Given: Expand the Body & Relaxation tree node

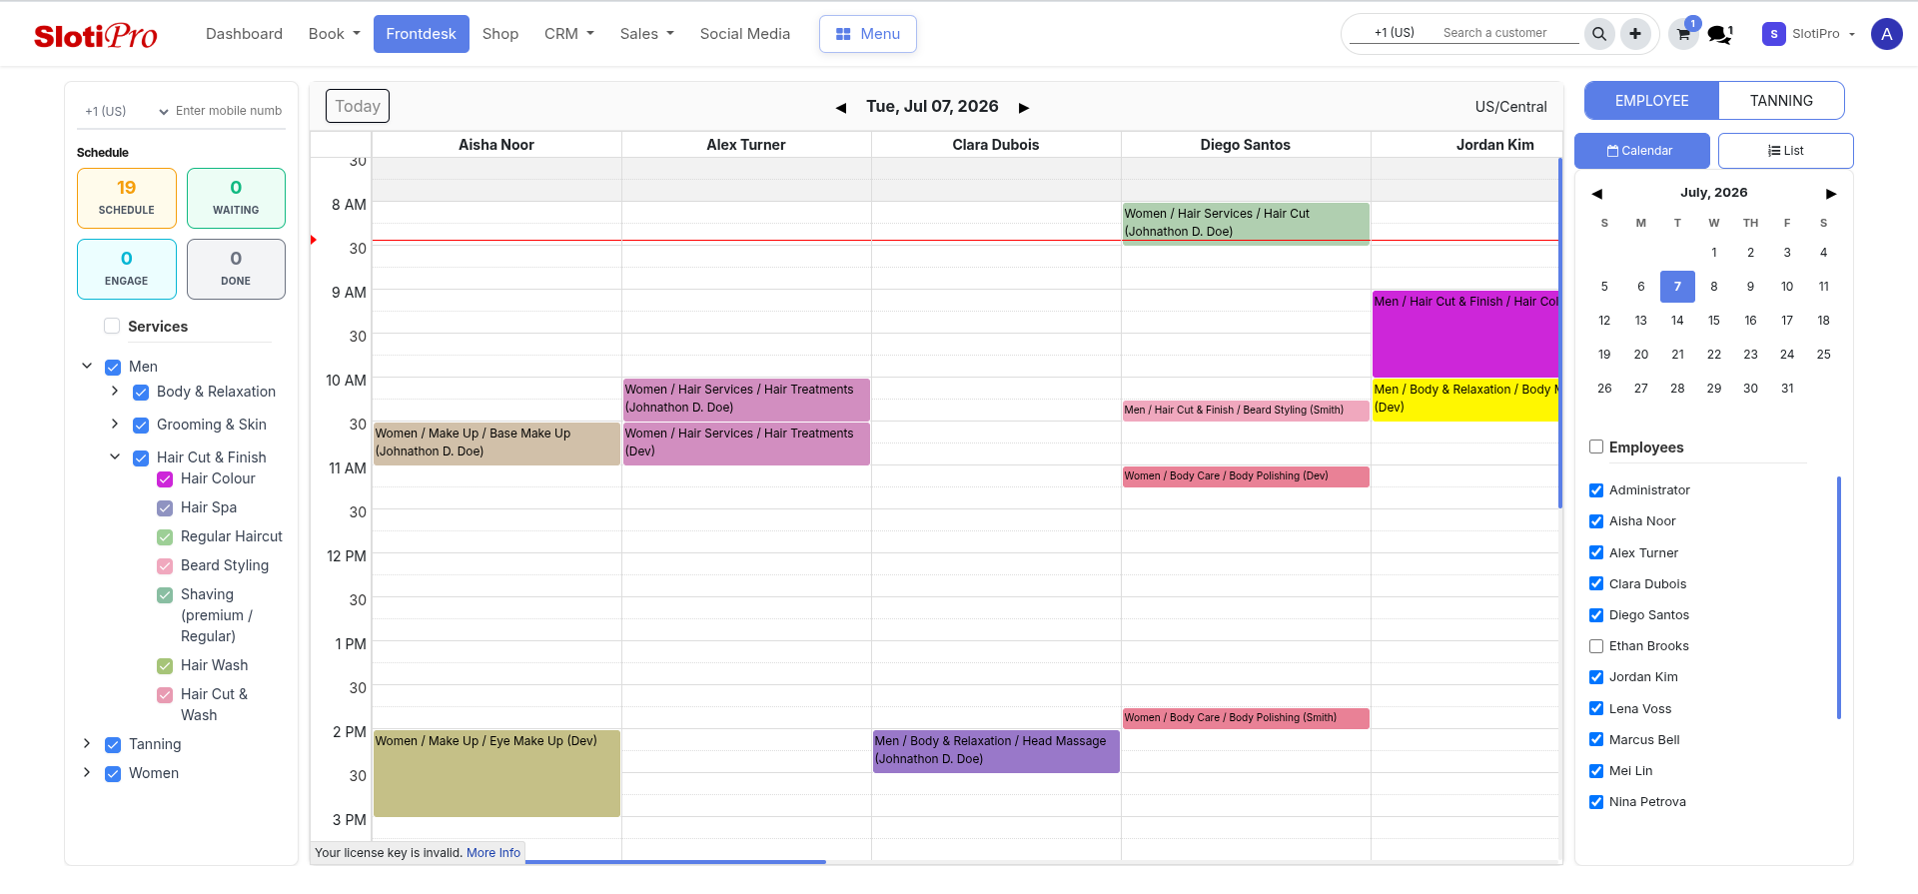Looking at the screenshot, I should point(115,392).
